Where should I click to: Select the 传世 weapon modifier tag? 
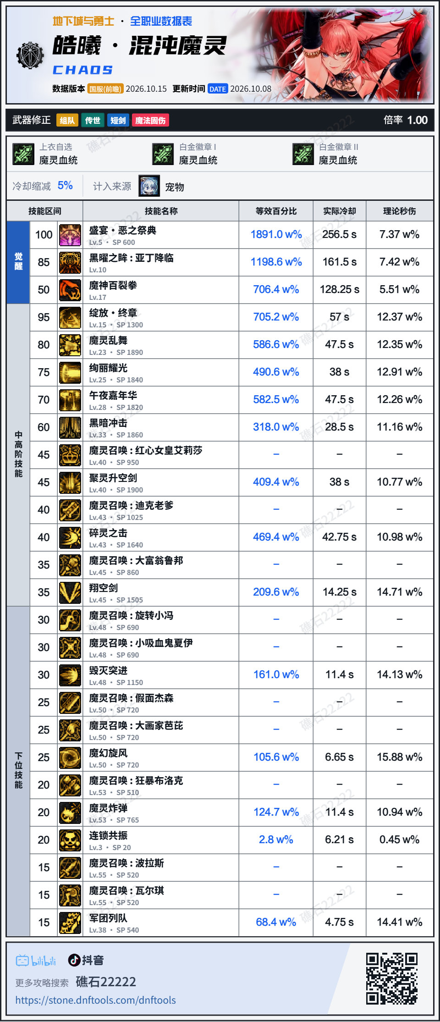[93, 120]
